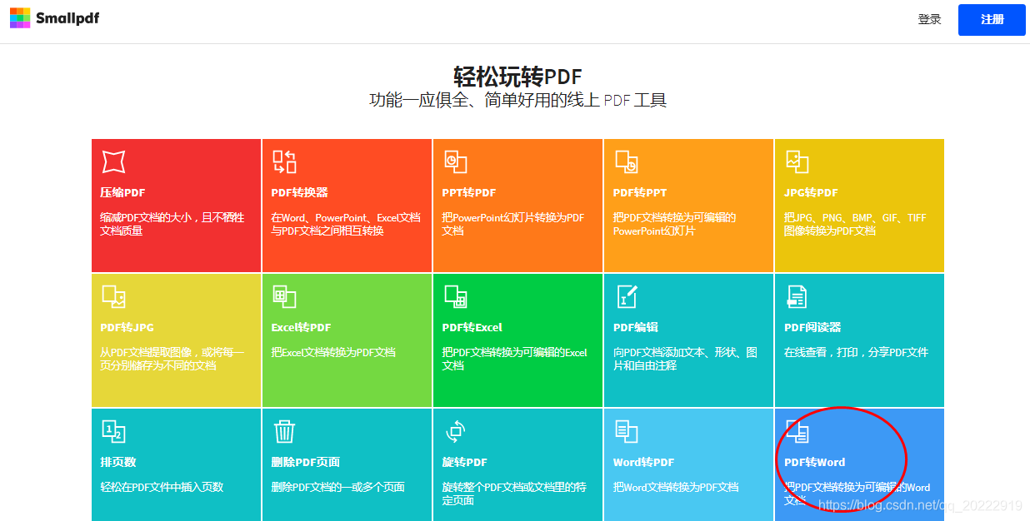This screenshot has width=1030, height=521.
Task: Click description 把Word文档转换为PDF文档
Action: tap(676, 487)
